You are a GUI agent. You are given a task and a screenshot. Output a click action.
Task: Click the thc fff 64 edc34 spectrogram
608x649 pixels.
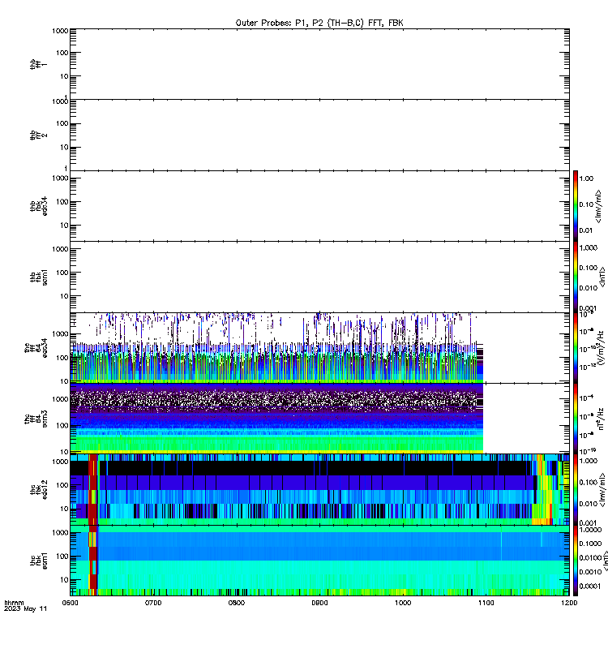[276, 348]
